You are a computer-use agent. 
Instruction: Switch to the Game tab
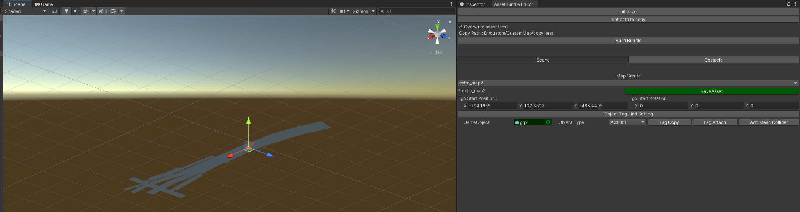coord(44,4)
